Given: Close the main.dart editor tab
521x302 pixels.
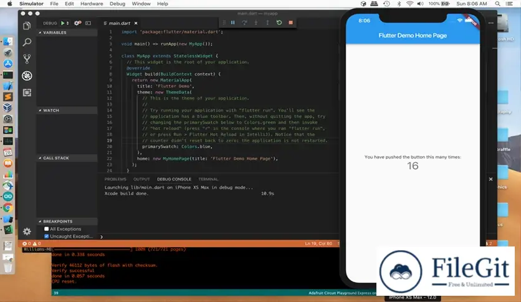Looking at the screenshot, I should click(x=136, y=23).
